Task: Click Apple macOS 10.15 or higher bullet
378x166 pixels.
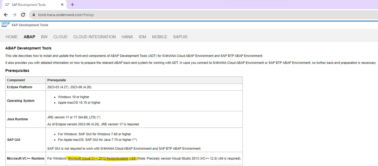Action: (x=79, y=103)
